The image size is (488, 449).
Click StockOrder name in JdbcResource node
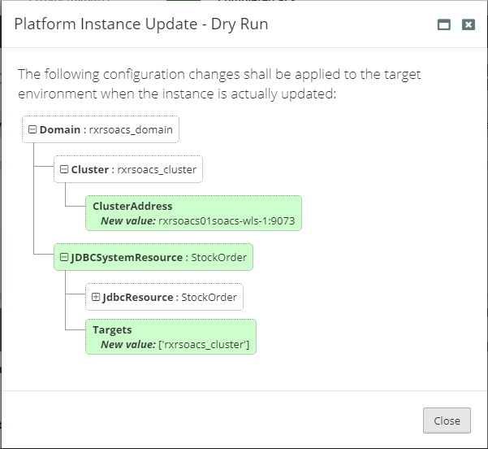209,297
